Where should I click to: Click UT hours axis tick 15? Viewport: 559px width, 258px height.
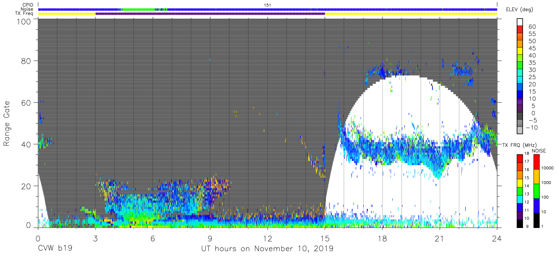[325, 238]
